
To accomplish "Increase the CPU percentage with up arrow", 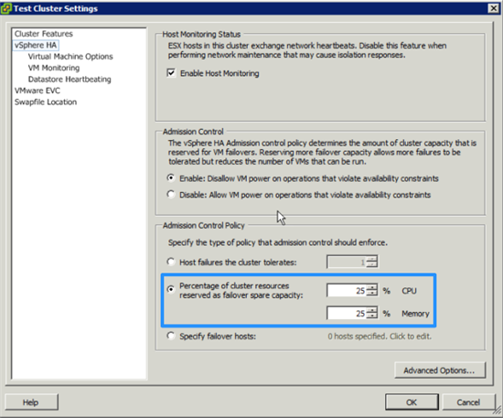I will coord(372,287).
